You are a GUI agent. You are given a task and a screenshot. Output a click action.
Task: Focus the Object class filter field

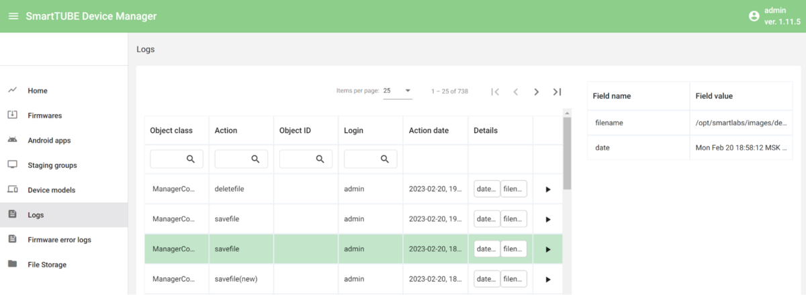coord(176,159)
